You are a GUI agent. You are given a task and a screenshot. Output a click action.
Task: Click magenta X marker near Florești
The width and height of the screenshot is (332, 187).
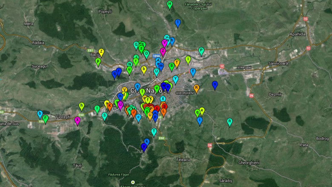[77, 121]
